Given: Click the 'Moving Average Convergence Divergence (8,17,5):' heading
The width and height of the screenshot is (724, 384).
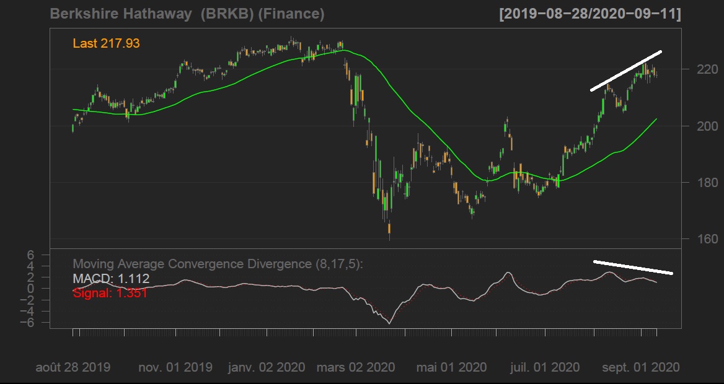Looking at the screenshot, I should [218, 264].
